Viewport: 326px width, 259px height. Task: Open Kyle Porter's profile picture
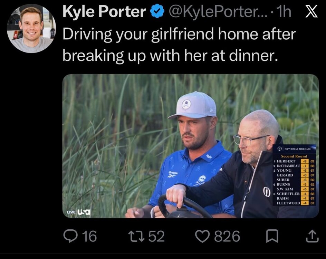pyautogui.click(x=31, y=28)
